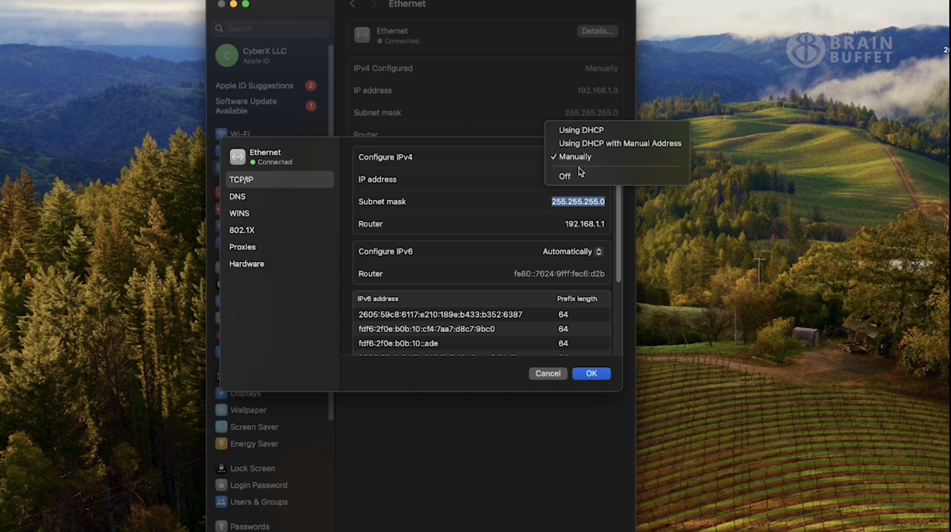951x532 pixels.
Task: Click the Cancel button
Action: [547, 374]
